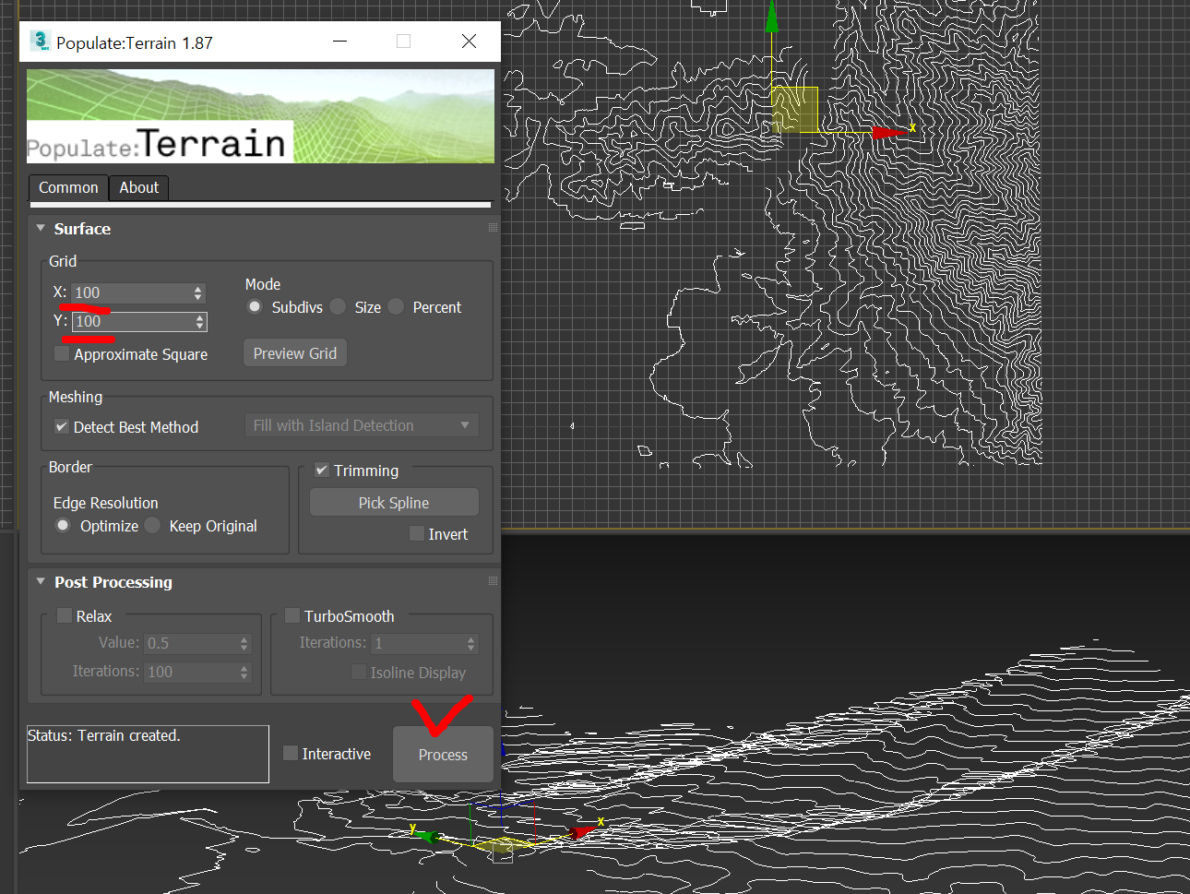Open the About tab
1190x894 pixels.
pyautogui.click(x=138, y=187)
